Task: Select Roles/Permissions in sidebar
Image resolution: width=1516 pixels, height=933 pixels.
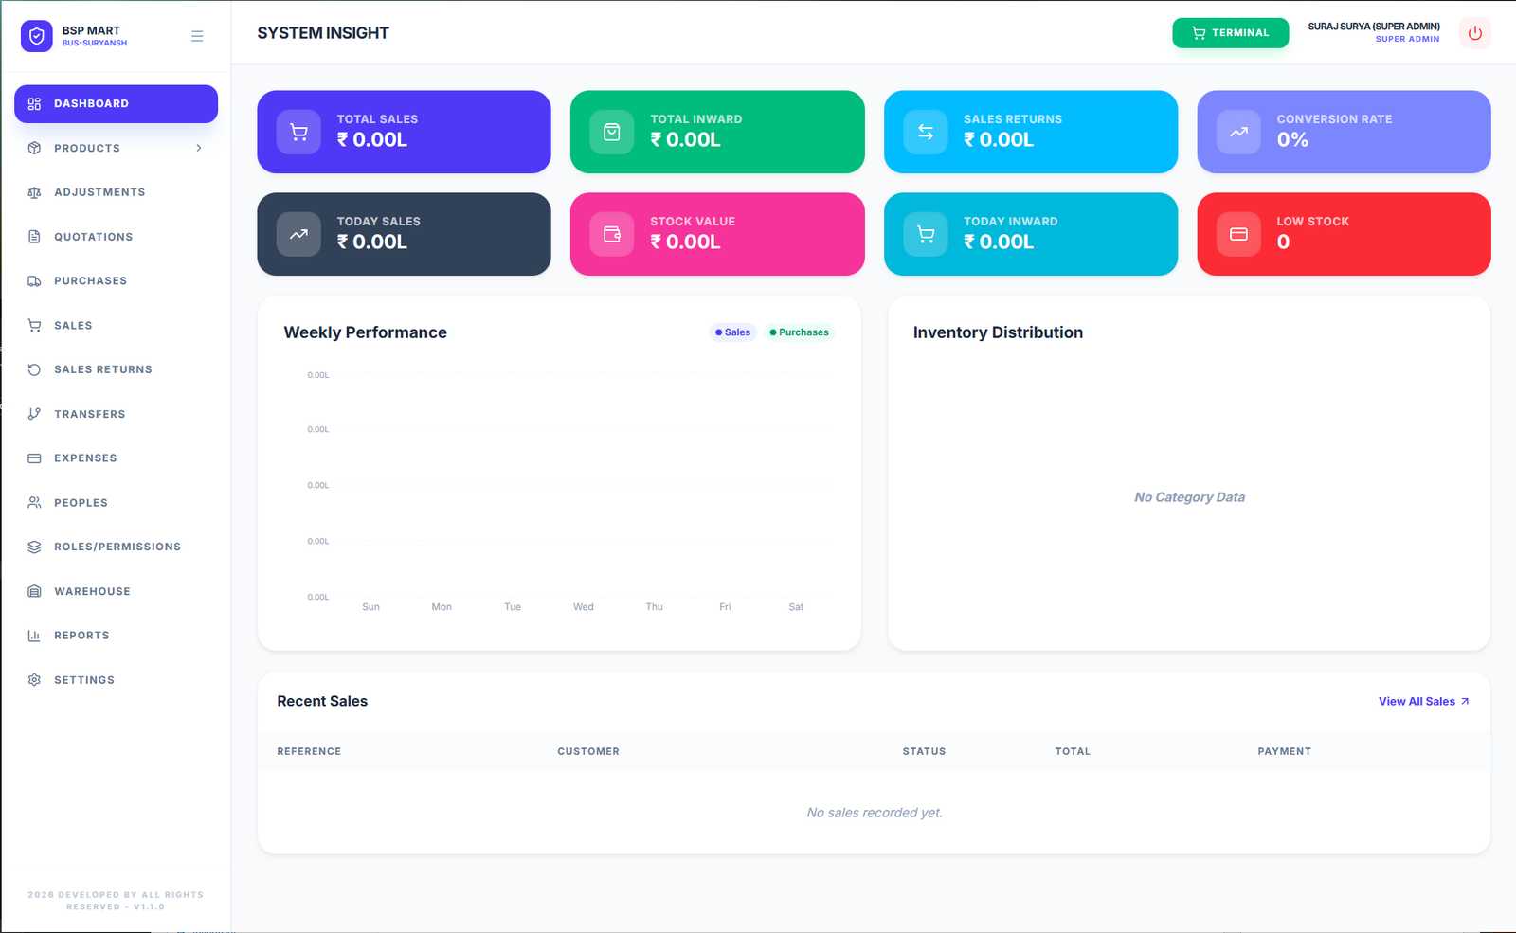Action: click(x=117, y=547)
